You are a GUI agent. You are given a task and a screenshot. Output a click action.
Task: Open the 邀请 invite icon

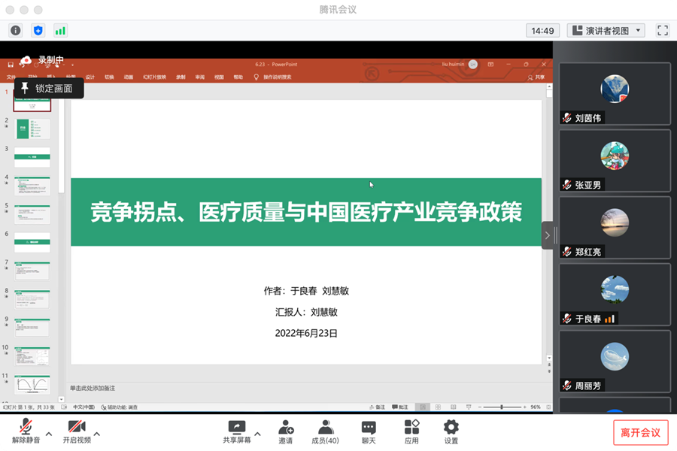pos(286,431)
